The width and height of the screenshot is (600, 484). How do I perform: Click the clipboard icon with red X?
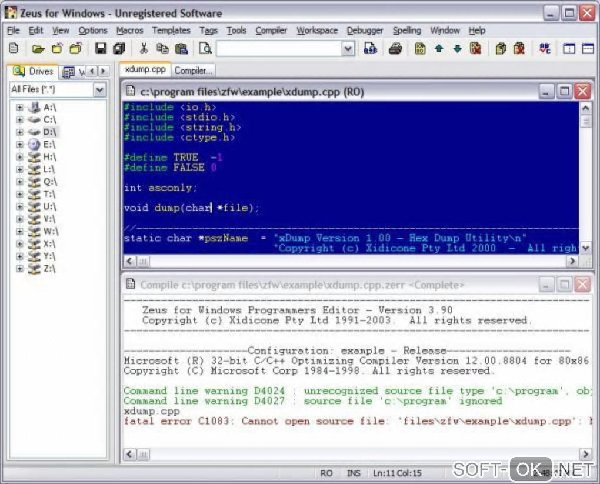tap(519, 49)
